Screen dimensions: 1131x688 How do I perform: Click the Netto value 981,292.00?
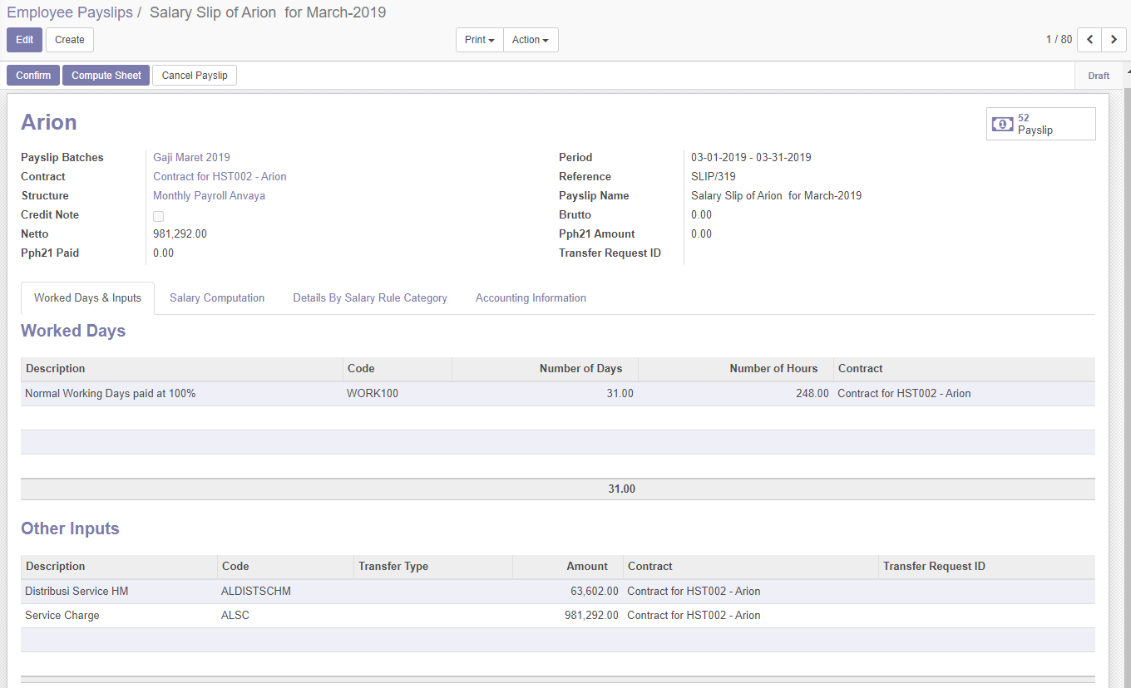coord(180,233)
